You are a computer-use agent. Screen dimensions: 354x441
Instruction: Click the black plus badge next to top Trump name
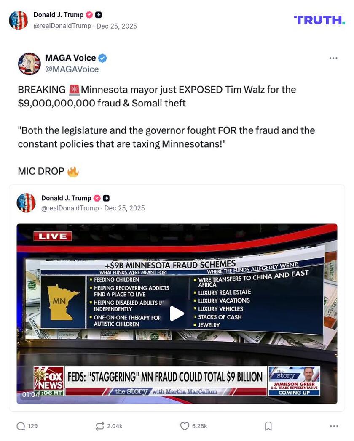98,15
